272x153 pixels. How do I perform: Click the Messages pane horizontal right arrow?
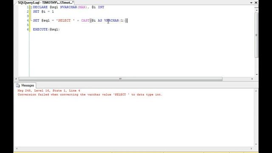click(251, 149)
